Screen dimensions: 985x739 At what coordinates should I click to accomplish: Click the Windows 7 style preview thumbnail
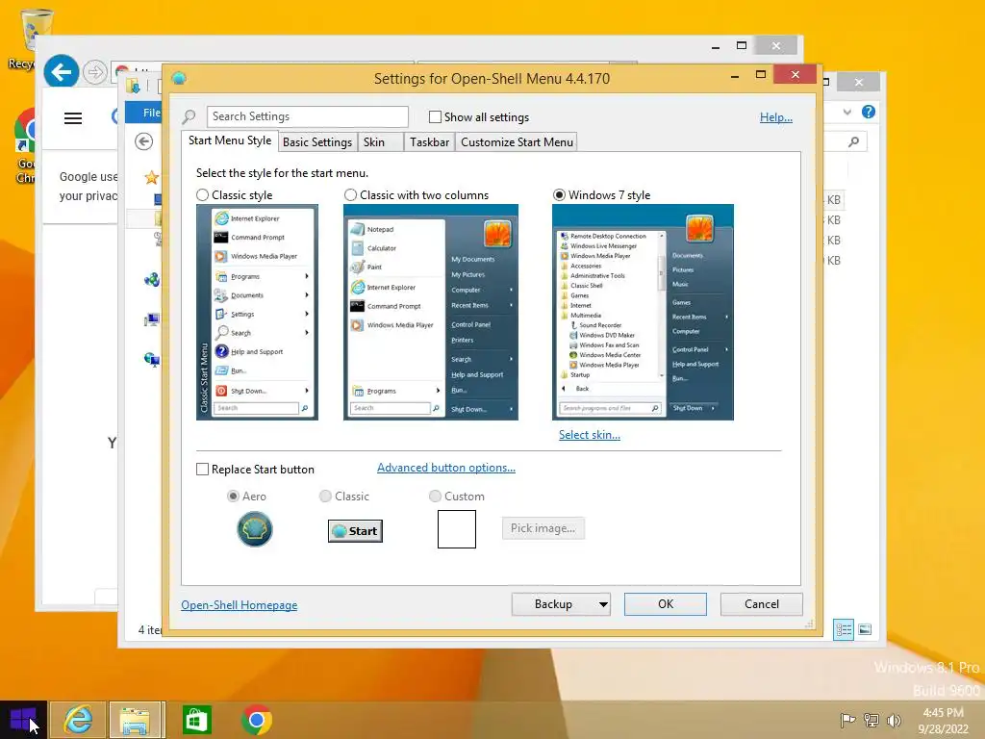coord(643,313)
